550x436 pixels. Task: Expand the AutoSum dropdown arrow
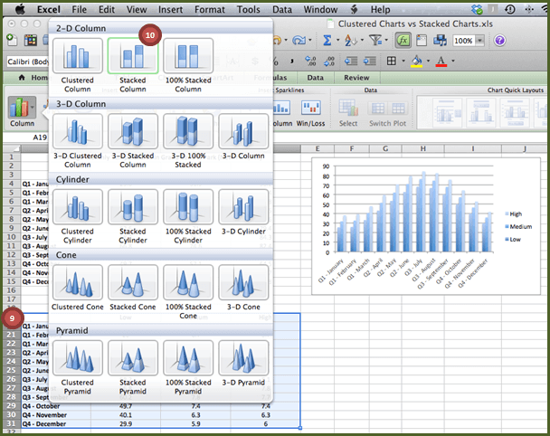[338, 41]
